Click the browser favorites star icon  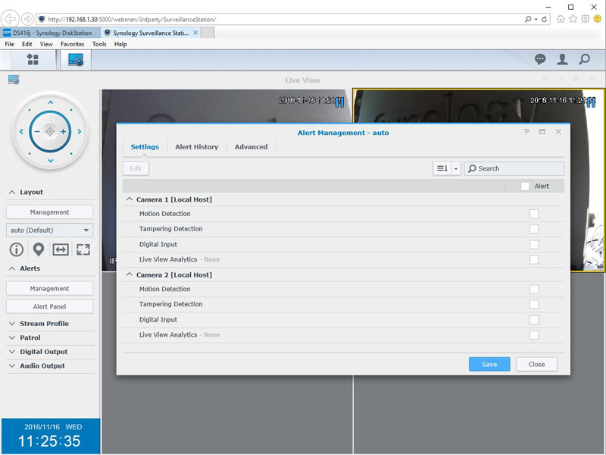tap(573, 19)
